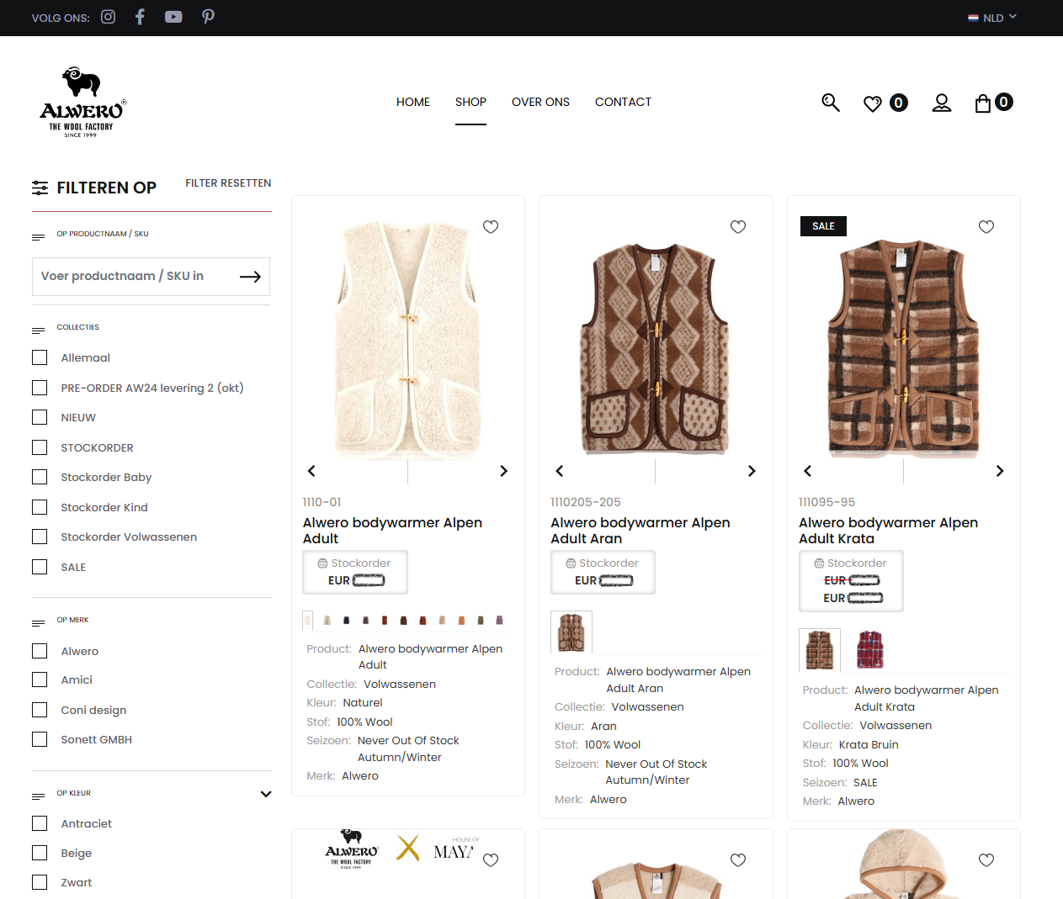Click the Facebook icon in the top bar
Image resolution: width=1063 pixels, height=899 pixels.
139,17
